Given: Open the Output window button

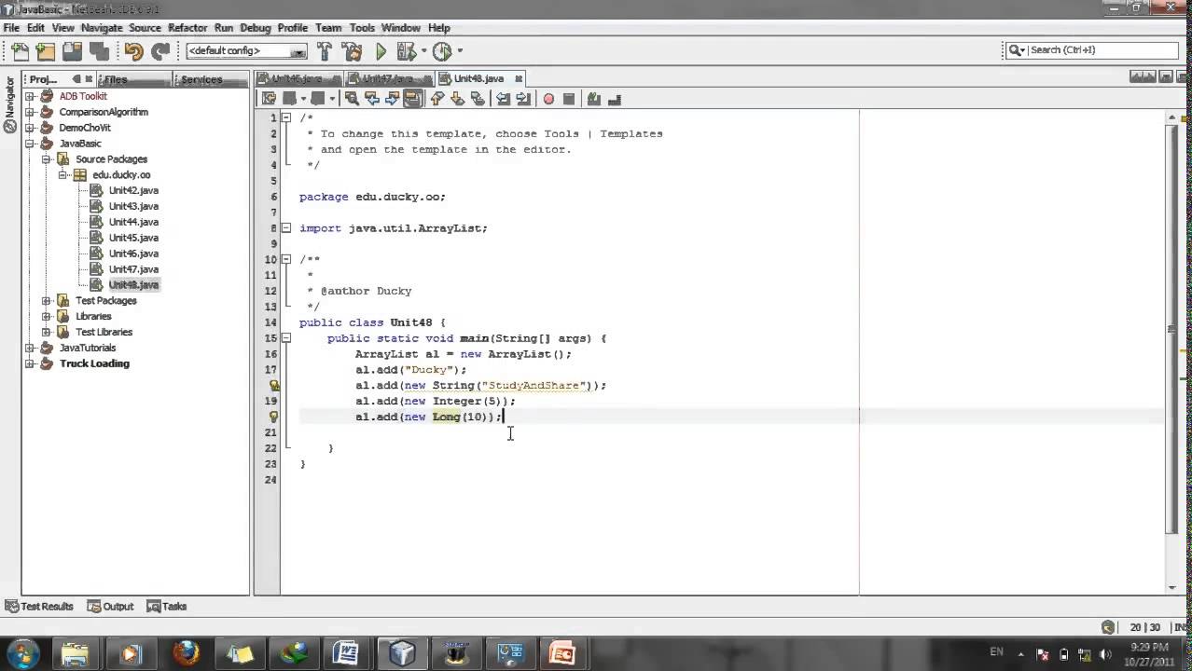Looking at the screenshot, I should pos(110,607).
